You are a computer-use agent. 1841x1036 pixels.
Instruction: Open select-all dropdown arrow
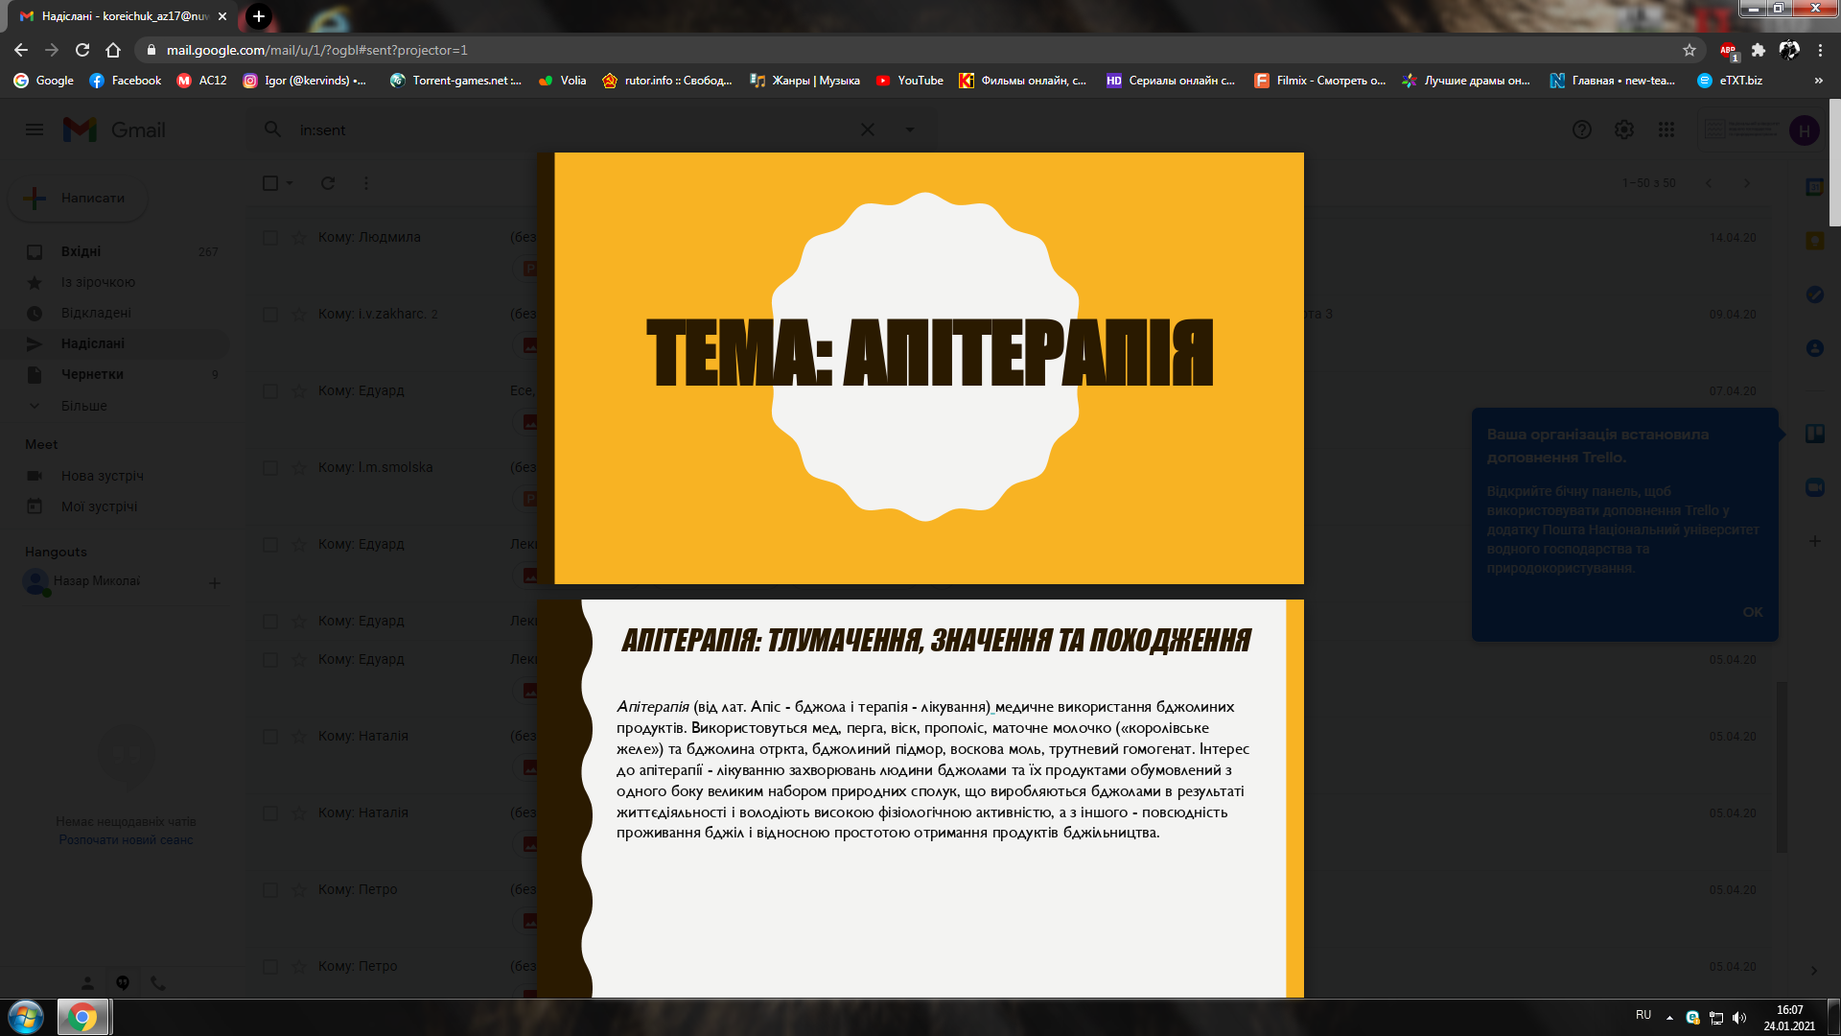pos(290,183)
